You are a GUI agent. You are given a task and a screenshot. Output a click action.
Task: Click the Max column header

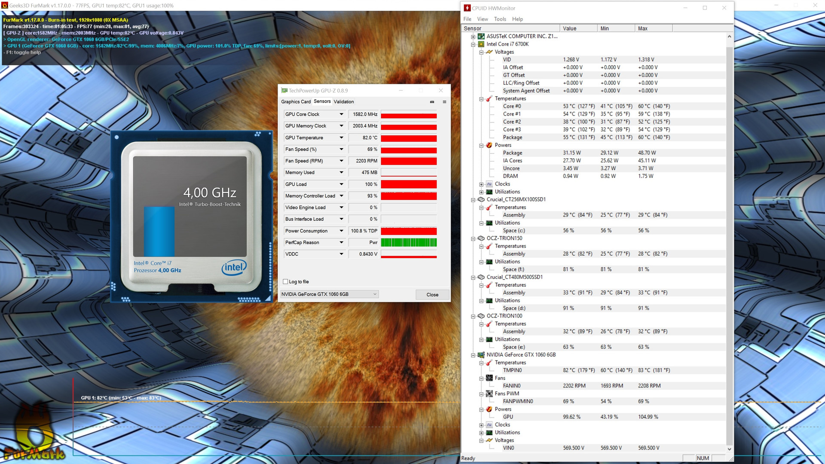click(654, 28)
